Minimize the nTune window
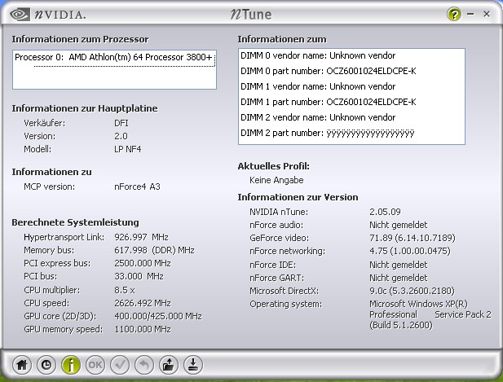 coord(470,14)
